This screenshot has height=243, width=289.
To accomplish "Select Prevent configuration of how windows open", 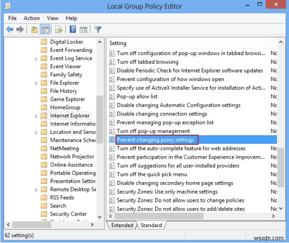I will [170, 79].
